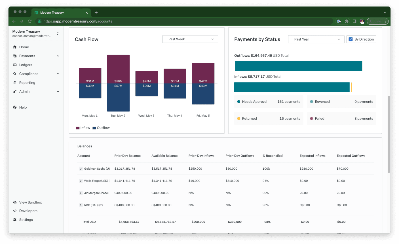Click the teal Outflows status bar
Screen dimensions: 399x244
click(x=298, y=66)
